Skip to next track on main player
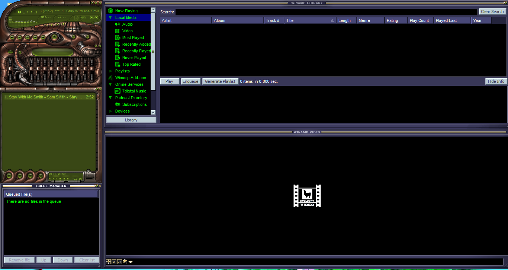Screen dimensions: 508x270 point(43,37)
